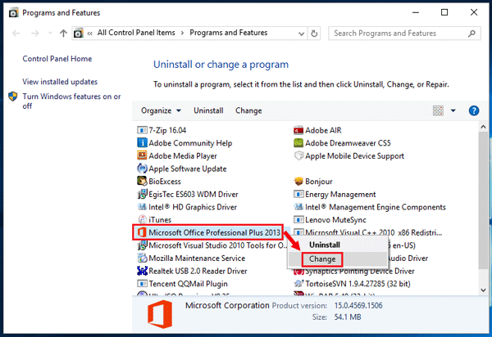The height and width of the screenshot is (337, 492).
Task: Open Control Panel Home link
Action: 57,59
